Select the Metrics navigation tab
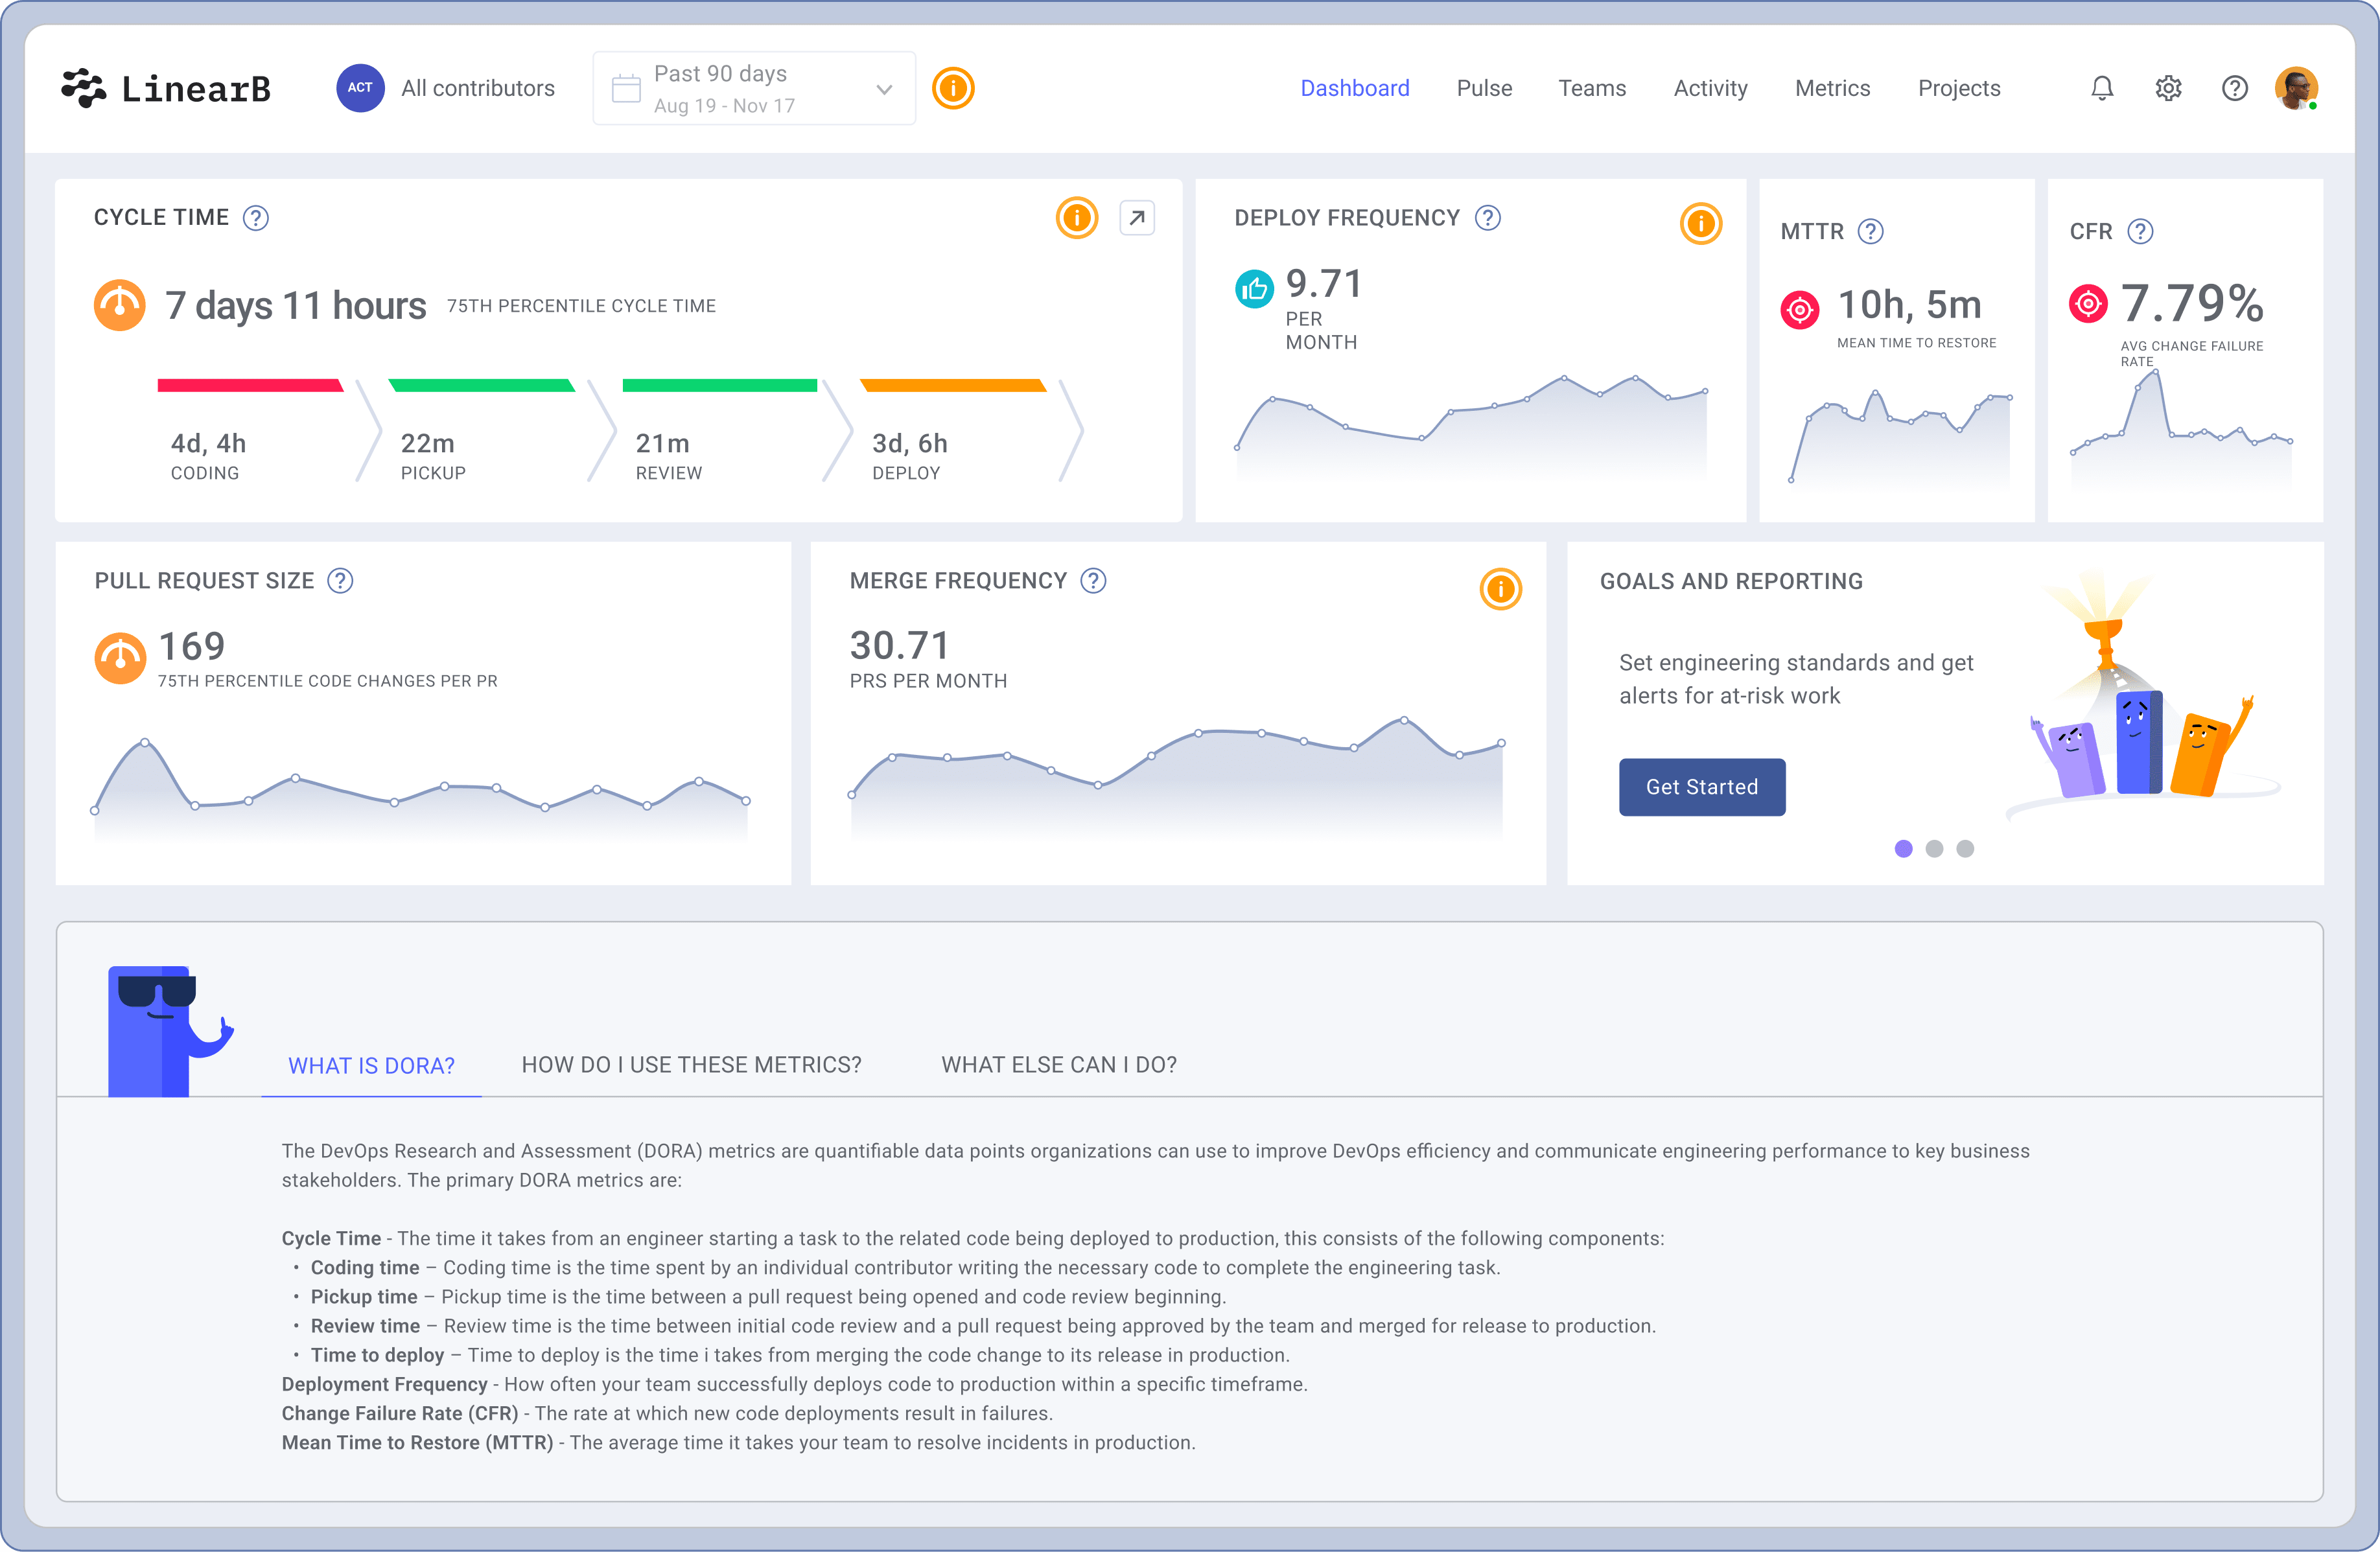Viewport: 2380px width, 1552px height. (1834, 88)
